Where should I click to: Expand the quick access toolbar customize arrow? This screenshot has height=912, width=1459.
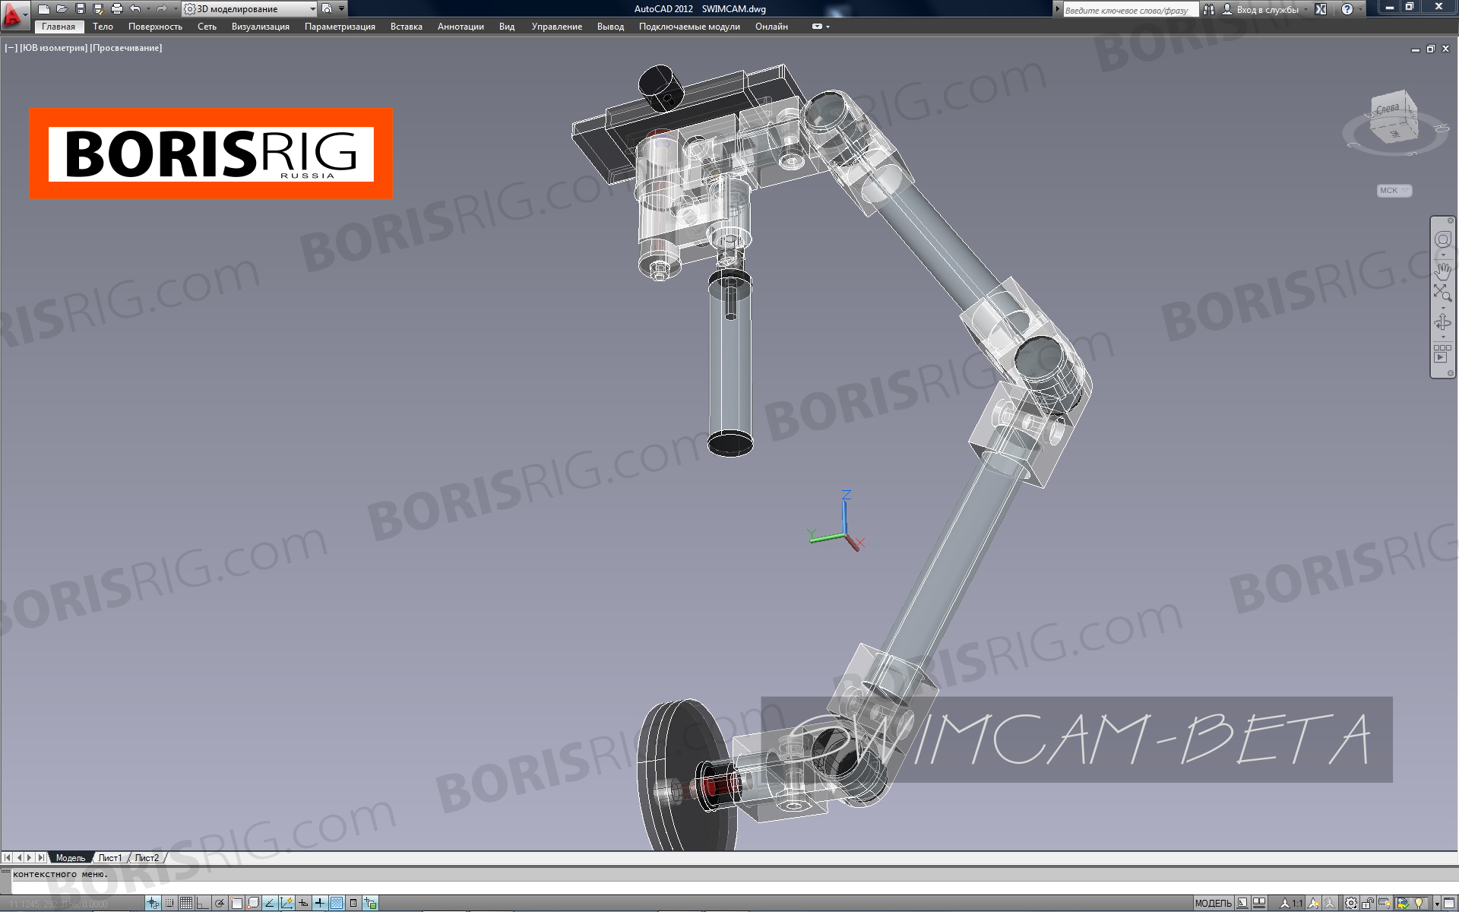[341, 9]
